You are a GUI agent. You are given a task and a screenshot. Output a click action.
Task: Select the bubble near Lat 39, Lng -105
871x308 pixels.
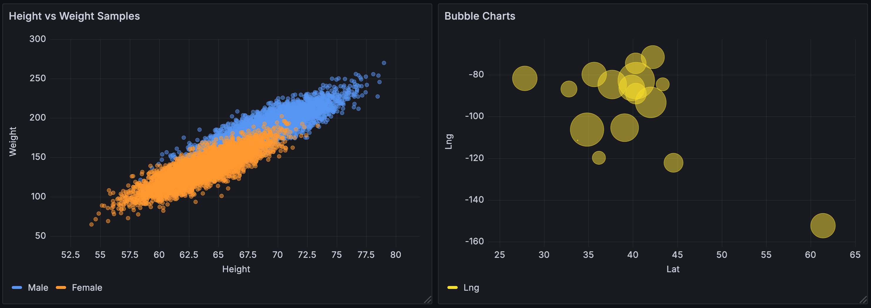[x=624, y=128]
